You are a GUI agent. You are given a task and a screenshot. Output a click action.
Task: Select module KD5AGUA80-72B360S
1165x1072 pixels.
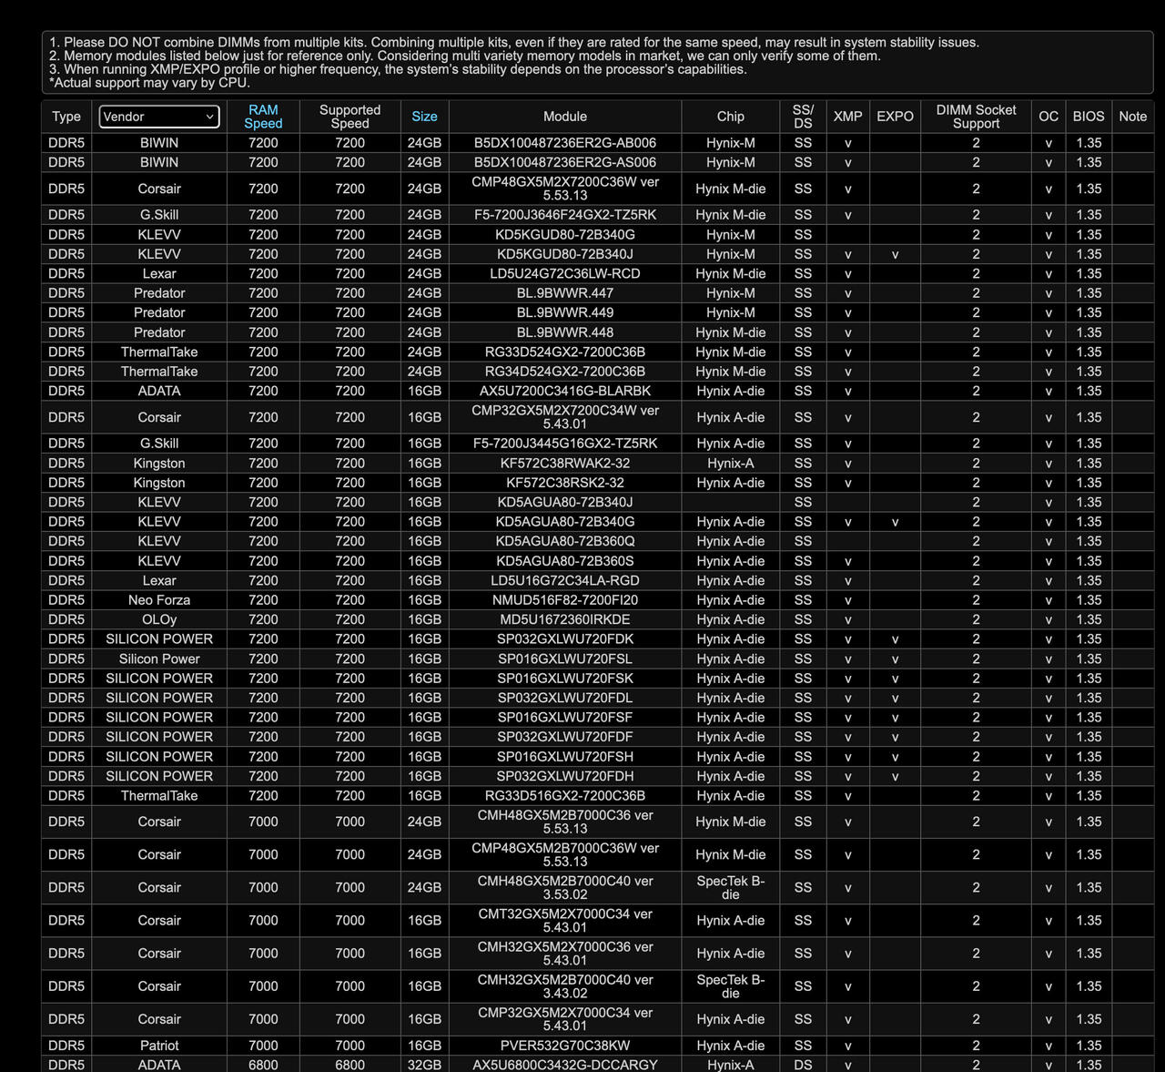click(565, 561)
